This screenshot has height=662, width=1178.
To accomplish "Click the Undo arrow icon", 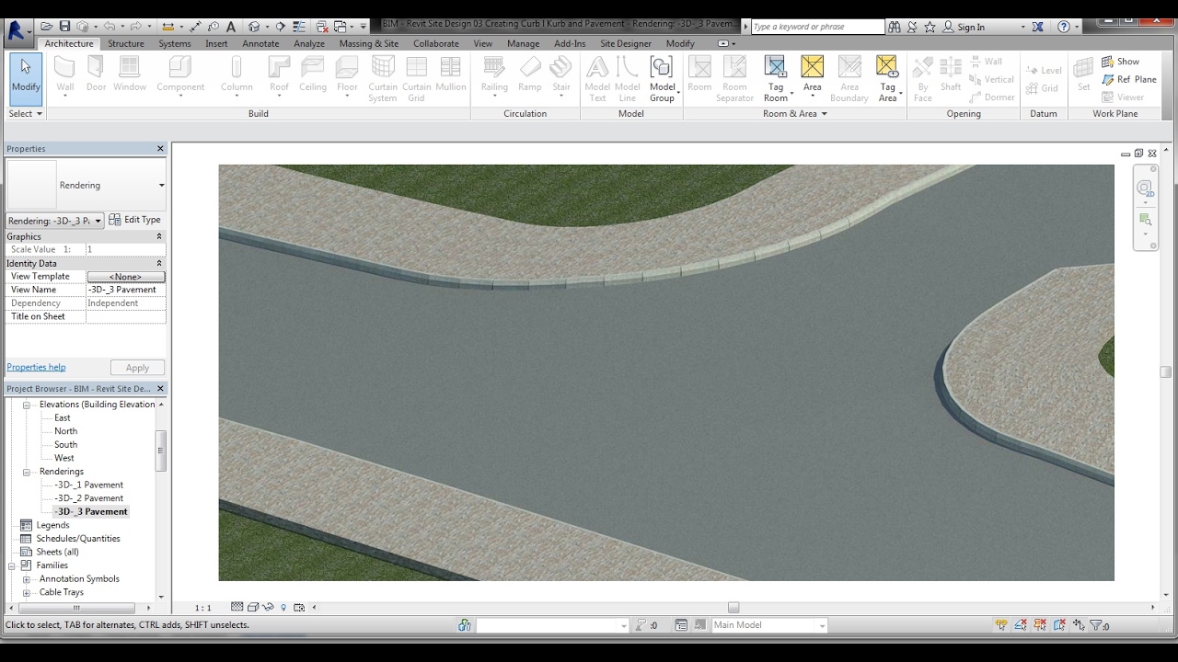I will coord(110,27).
